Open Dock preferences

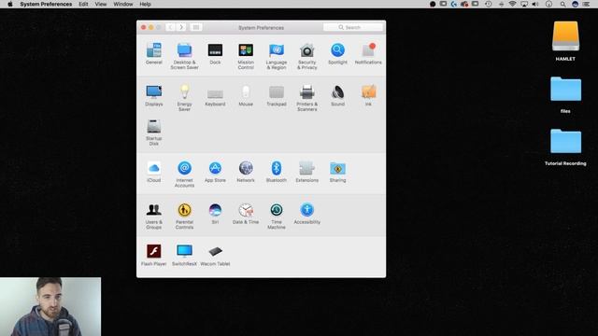tap(215, 53)
